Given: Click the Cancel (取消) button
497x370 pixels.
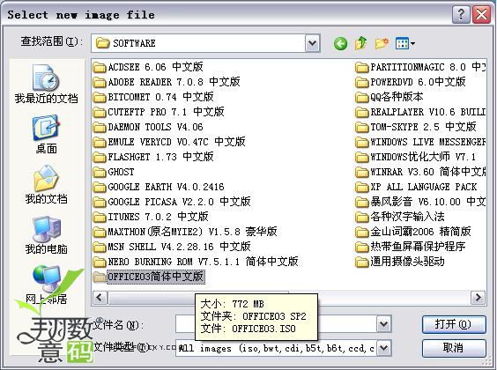Looking at the screenshot, I should [x=454, y=348].
